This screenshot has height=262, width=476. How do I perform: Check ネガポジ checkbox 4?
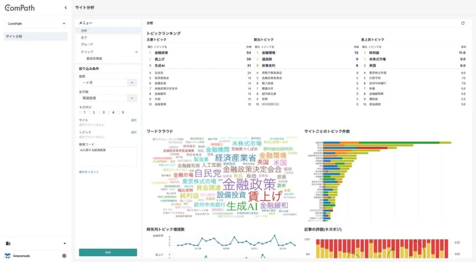point(109,112)
